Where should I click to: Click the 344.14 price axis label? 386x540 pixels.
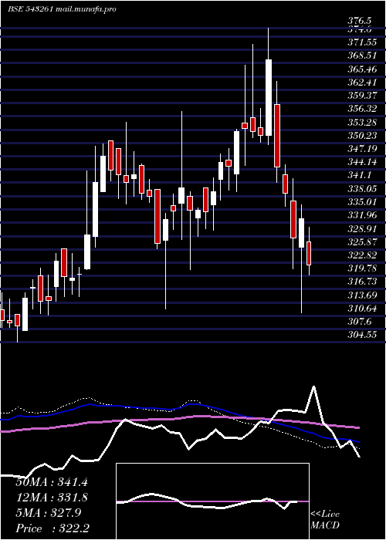pos(362,162)
